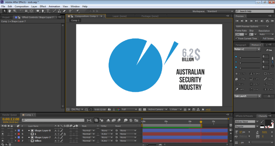Viewport: 275px width, 146px height.
Task: Open the Window menu
Action: click(x=75, y=6)
